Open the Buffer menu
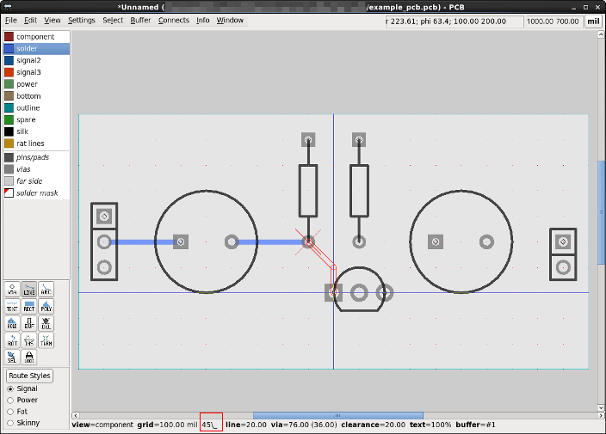 click(140, 20)
